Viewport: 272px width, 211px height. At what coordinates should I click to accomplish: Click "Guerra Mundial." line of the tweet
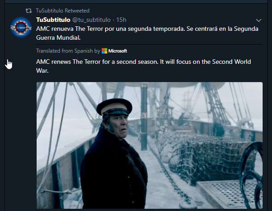coord(58,37)
